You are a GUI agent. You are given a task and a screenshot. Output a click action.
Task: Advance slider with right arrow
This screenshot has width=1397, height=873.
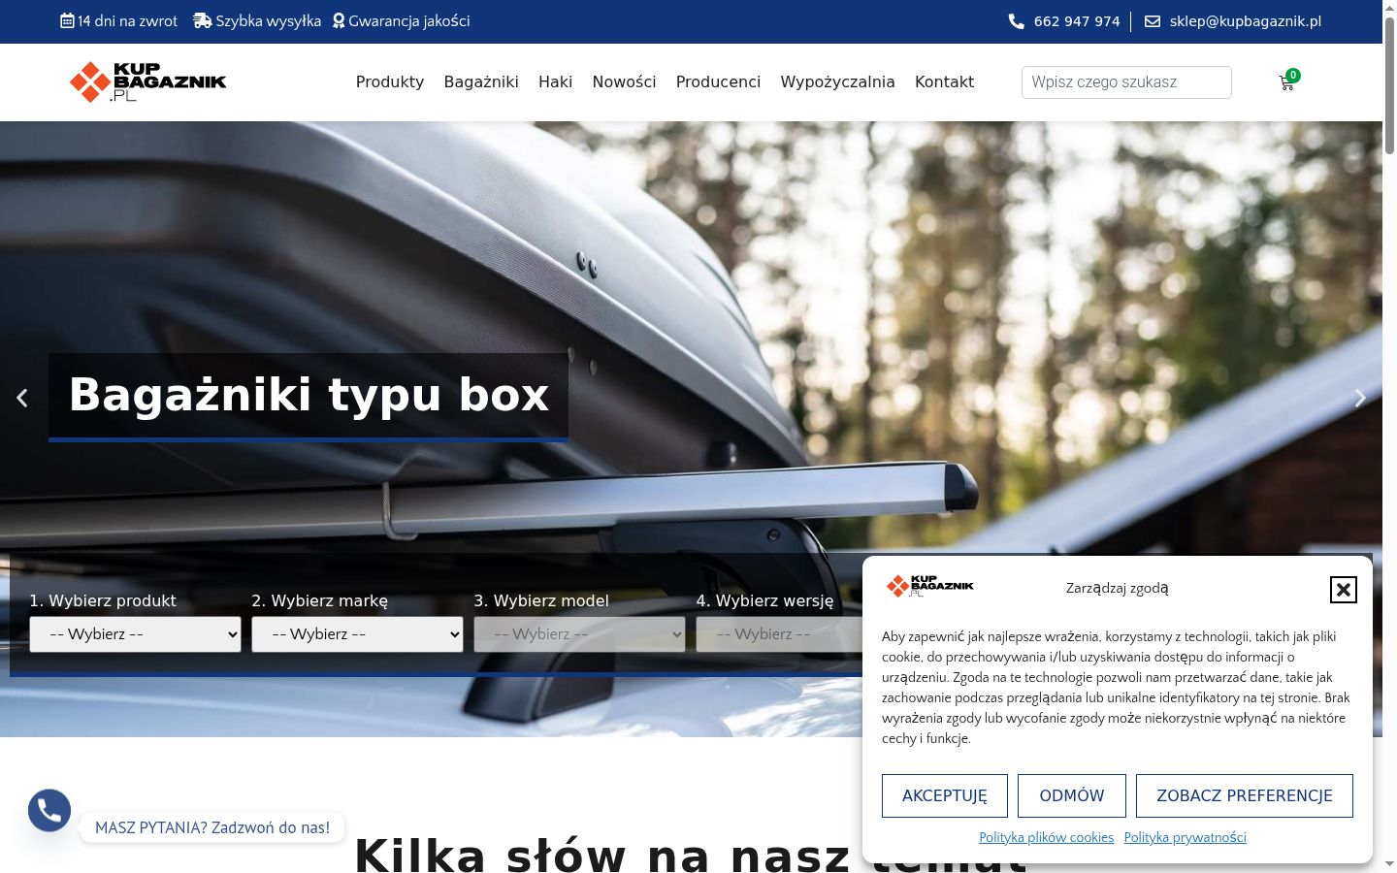pos(1360,398)
